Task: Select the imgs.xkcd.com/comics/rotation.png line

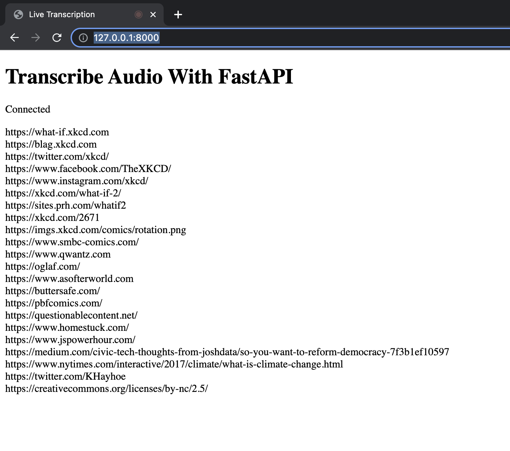Action: pyautogui.click(x=96, y=230)
